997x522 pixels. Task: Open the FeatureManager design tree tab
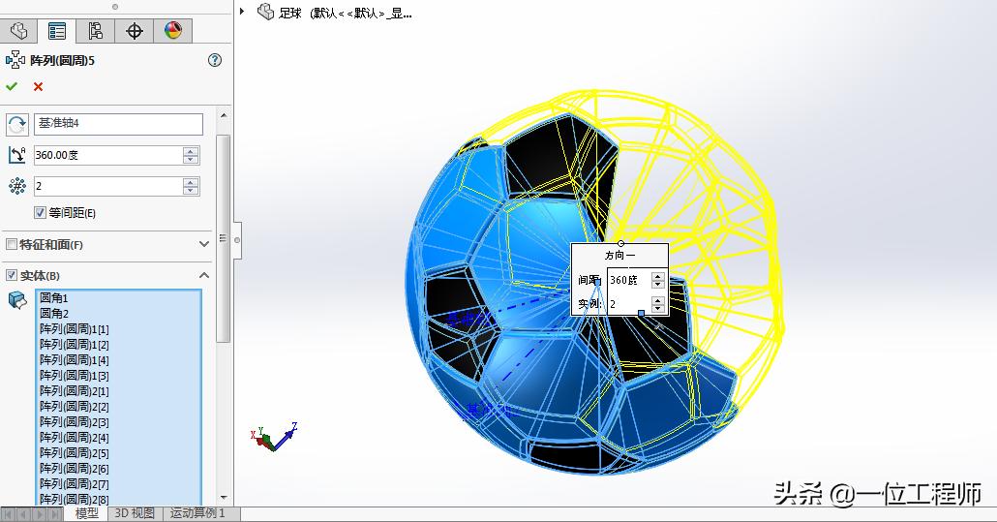tap(19, 31)
